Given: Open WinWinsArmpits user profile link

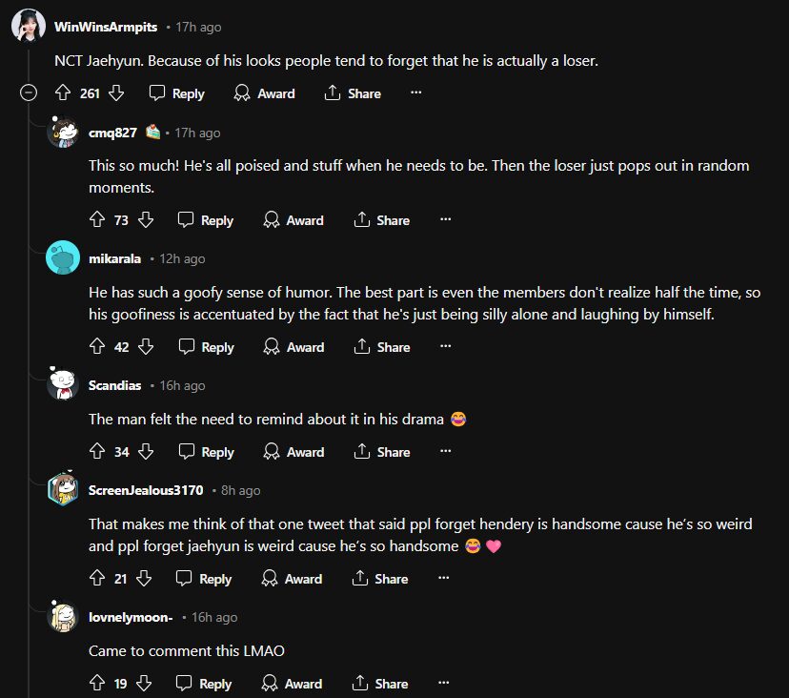Looking at the screenshot, I should (106, 27).
